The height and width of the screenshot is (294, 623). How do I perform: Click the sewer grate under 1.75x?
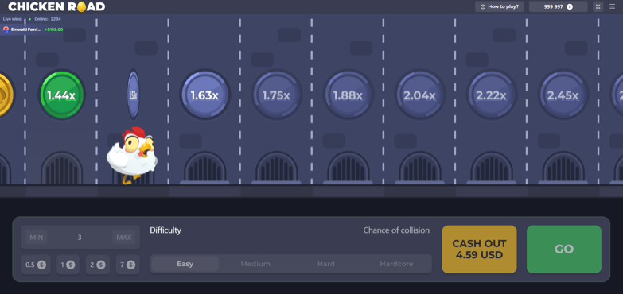click(x=277, y=168)
